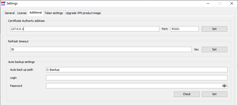Click the Settings app icon in title bar

[3, 3]
